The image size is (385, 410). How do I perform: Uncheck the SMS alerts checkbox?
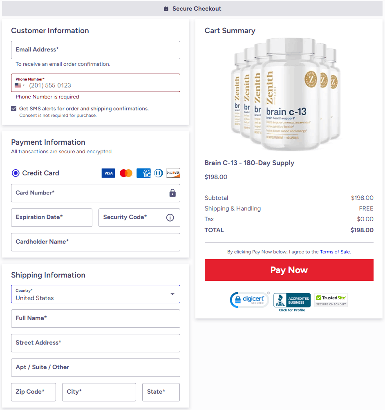[x=14, y=109]
